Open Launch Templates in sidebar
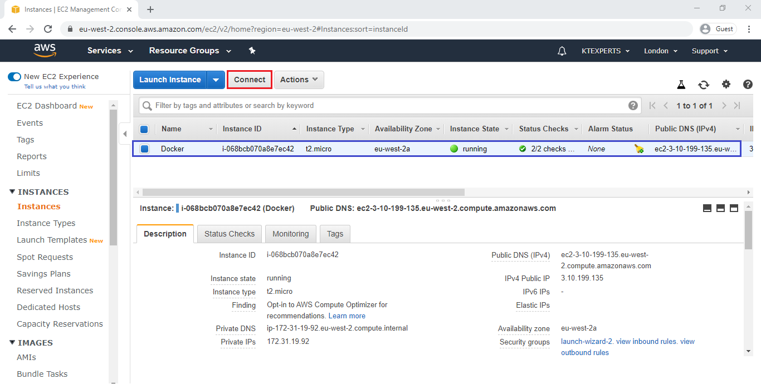The height and width of the screenshot is (384, 761). [x=52, y=240]
